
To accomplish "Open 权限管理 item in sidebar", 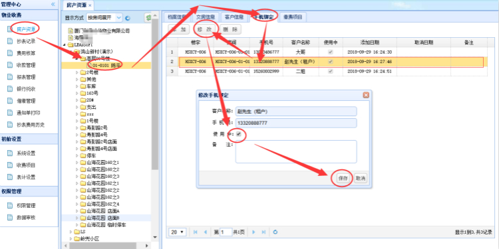I will point(26,205).
